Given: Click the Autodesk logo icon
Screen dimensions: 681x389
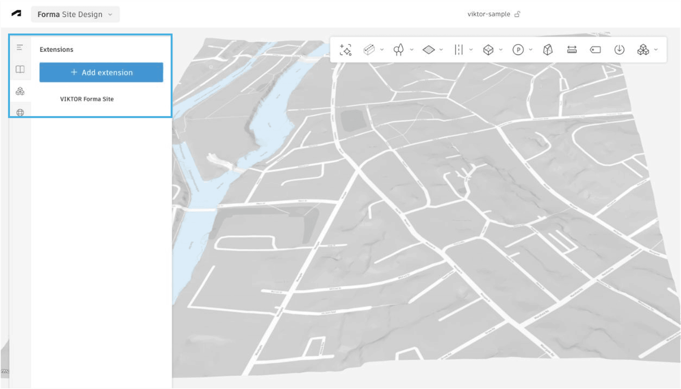Looking at the screenshot, I should point(16,14).
